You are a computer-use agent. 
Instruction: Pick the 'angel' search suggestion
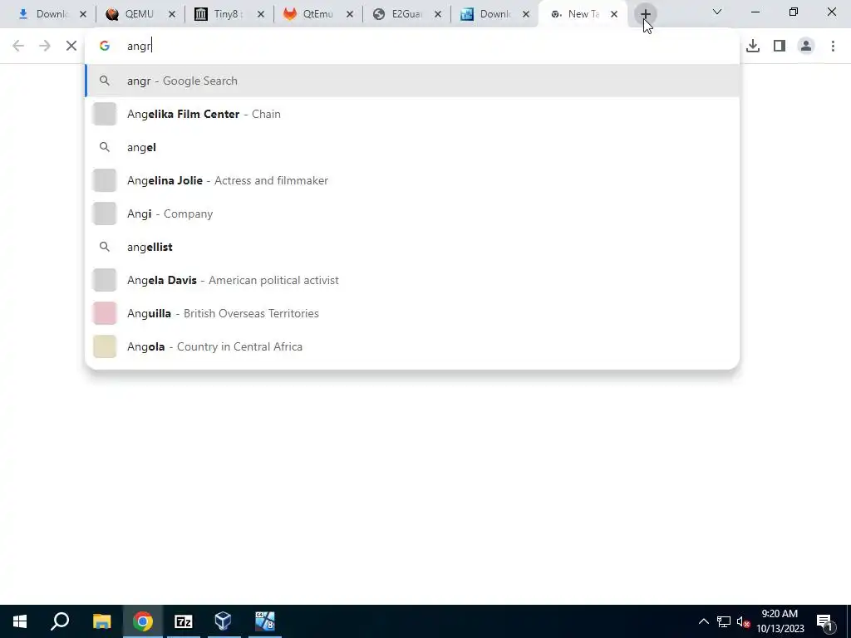click(x=412, y=147)
